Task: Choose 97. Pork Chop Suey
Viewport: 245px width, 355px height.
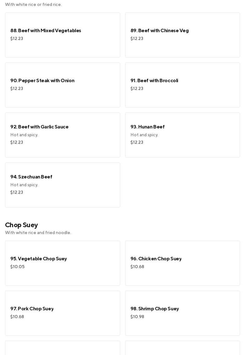Action: pyautogui.click(x=62, y=313)
